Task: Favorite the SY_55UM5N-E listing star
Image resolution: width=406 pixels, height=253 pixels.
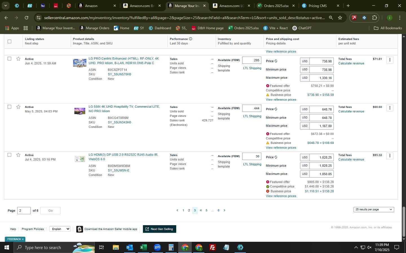Action: click(18, 155)
